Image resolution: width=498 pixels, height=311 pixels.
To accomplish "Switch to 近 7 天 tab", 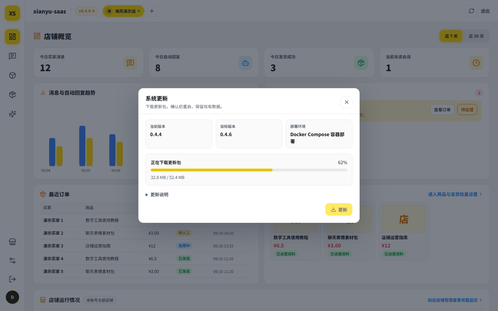I will click(451, 36).
